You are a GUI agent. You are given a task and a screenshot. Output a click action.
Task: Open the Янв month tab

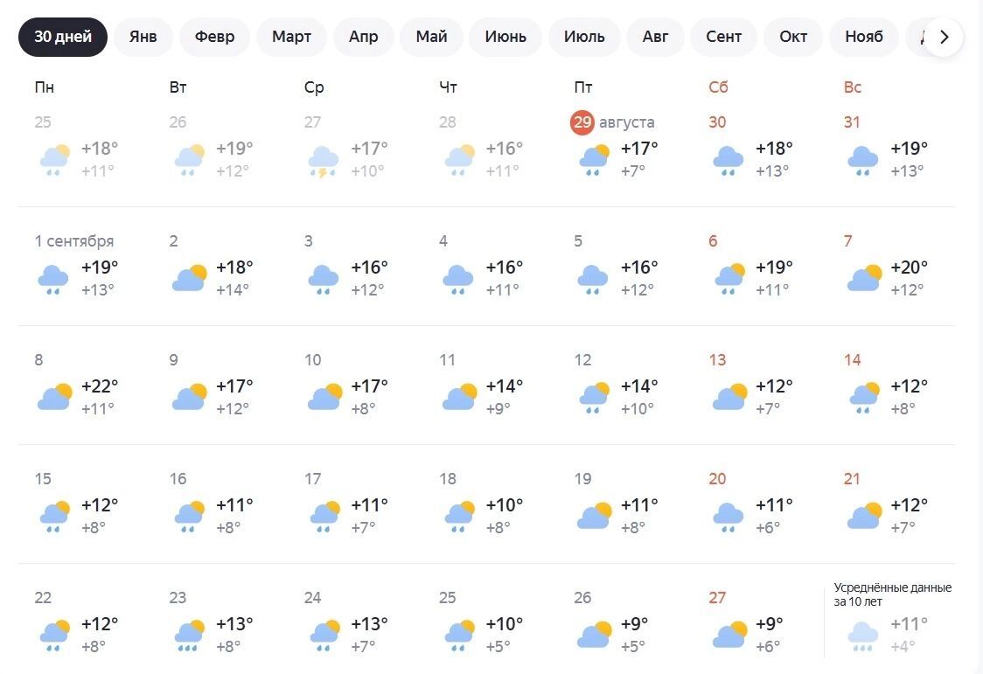(x=143, y=37)
